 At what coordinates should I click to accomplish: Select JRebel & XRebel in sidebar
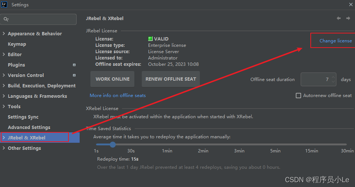point(26,138)
